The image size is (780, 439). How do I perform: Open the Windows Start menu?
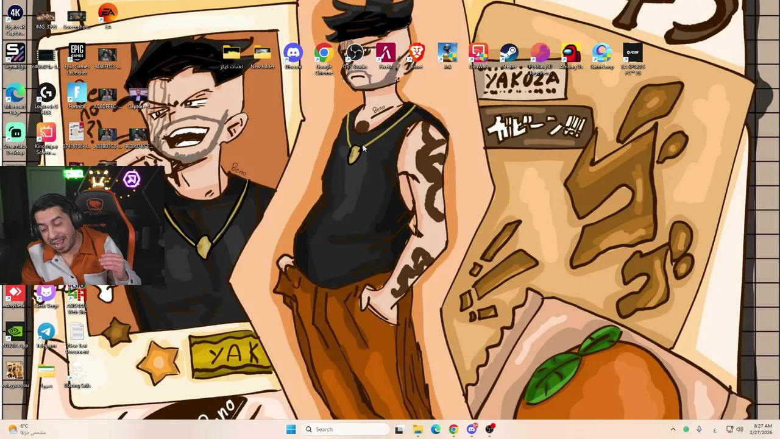point(291,429)
